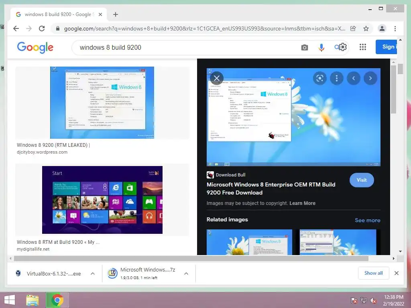This screenshot has height=308, width=411.
Task: Click the Microsoft Windows 7z download item
Action: point(142,274)
